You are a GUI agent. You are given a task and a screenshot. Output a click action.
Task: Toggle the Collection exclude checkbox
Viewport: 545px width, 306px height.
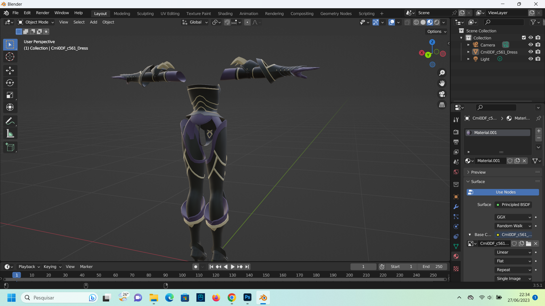tap(524, 38)
